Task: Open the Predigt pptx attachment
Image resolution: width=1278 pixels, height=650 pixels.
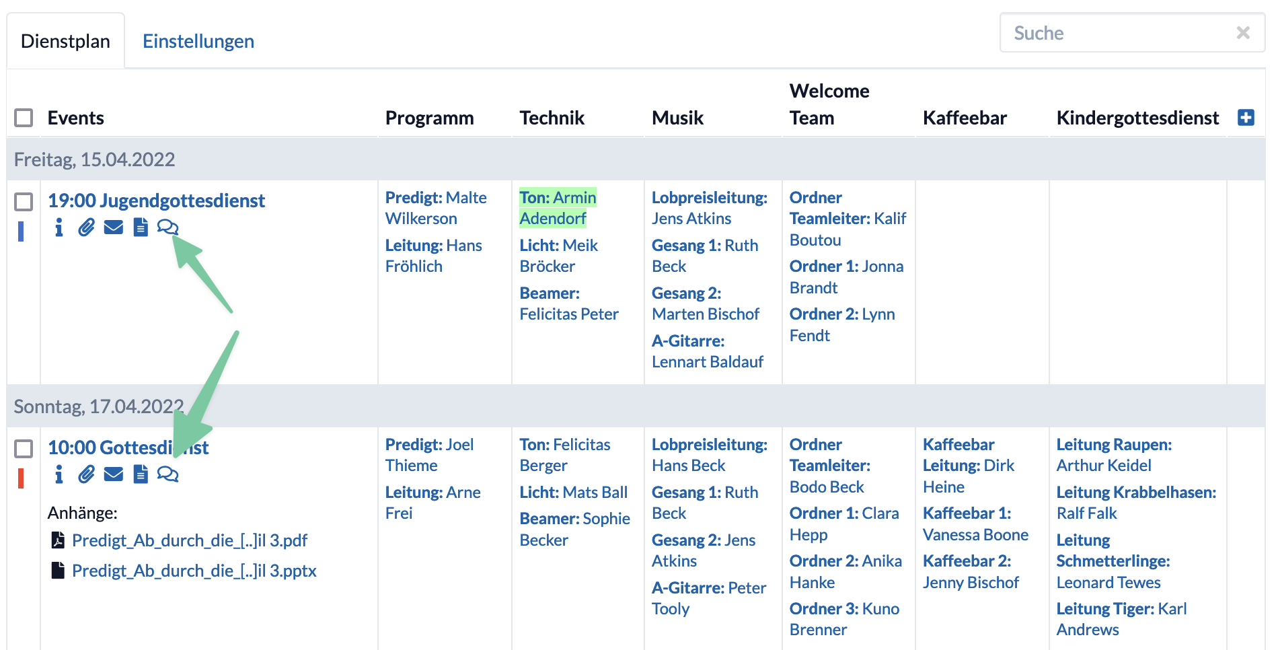Action: pos(194,571)
